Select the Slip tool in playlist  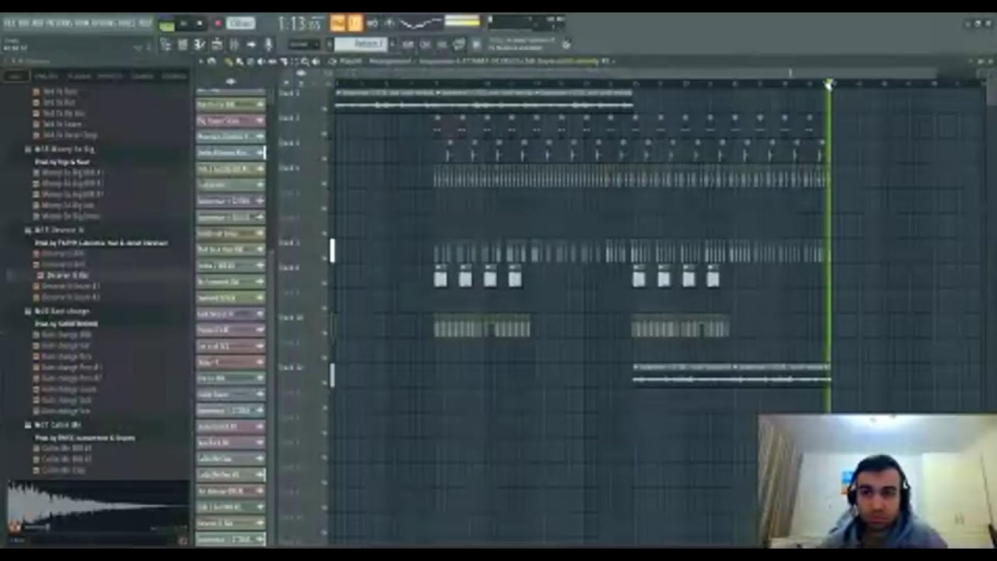272,62
